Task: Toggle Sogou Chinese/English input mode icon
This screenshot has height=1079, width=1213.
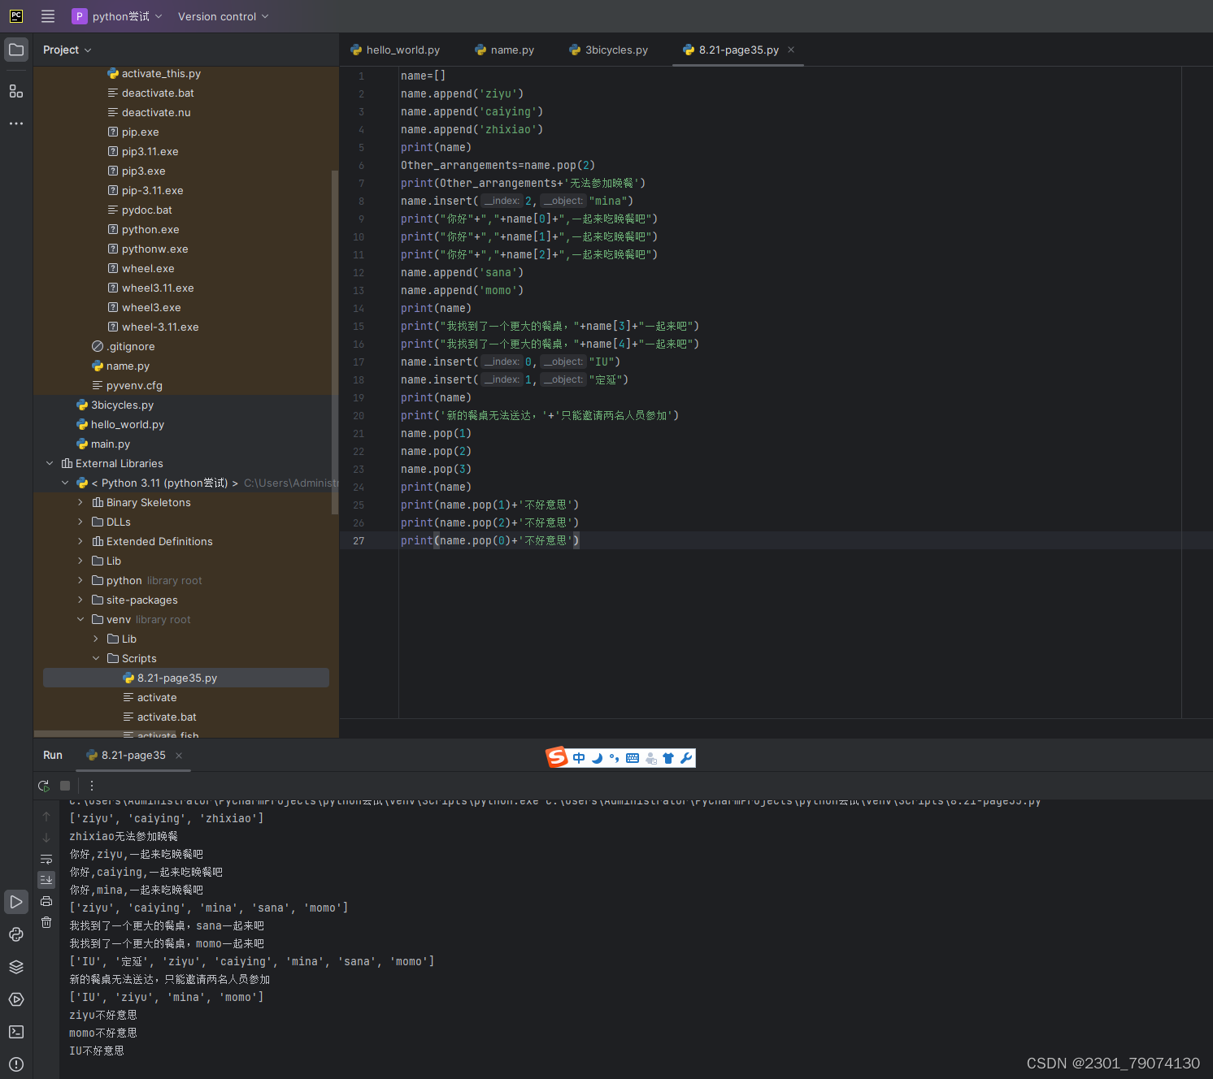Action: pos(578,757)
